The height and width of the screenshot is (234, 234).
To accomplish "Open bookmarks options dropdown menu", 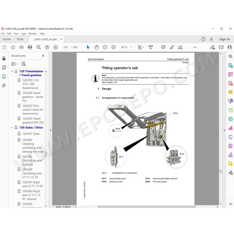I will tap(15, 64).
